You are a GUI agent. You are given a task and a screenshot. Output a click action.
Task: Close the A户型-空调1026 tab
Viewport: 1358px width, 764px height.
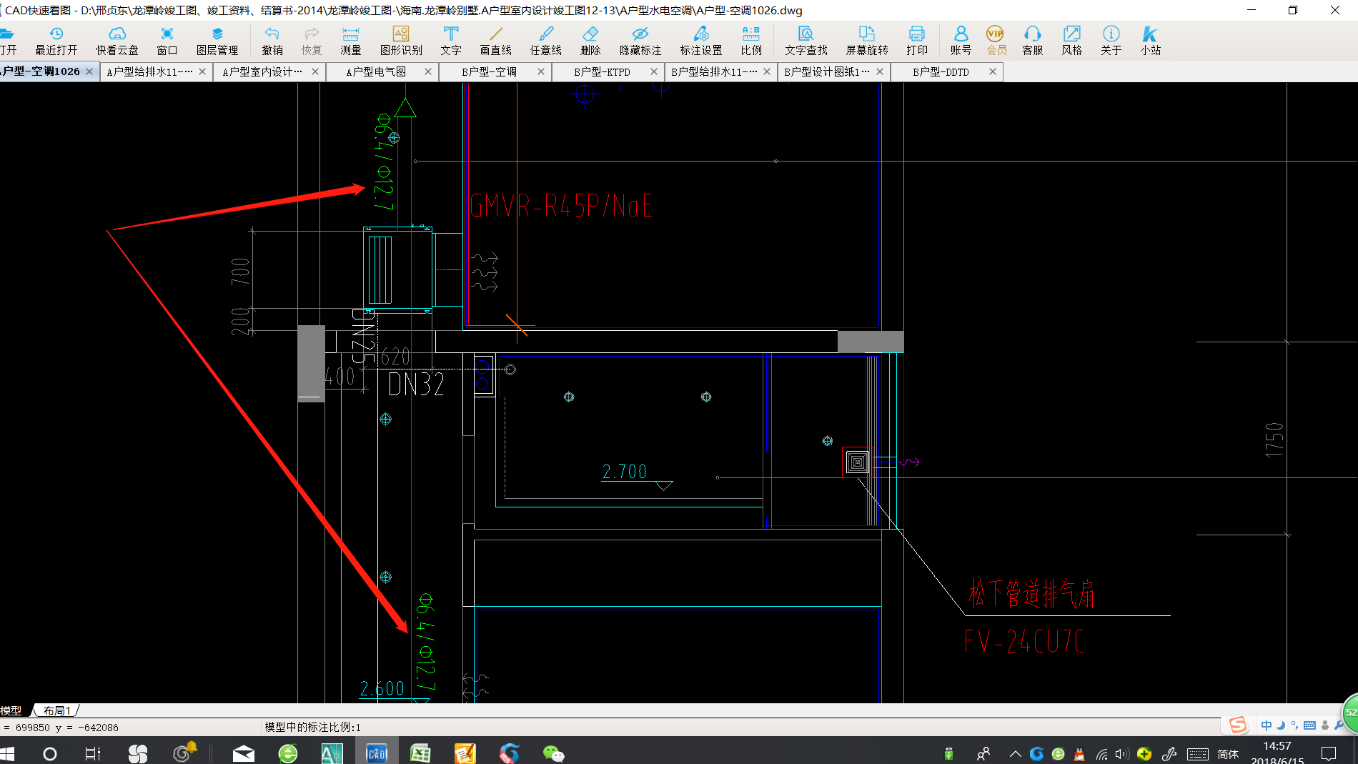(x=89, y=71)
